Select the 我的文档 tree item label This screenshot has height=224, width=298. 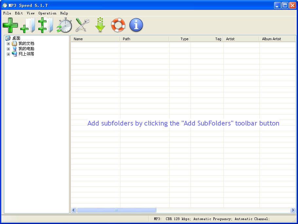tap(27, 43)
